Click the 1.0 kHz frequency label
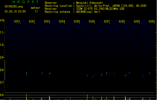 (x=2, y=45)
